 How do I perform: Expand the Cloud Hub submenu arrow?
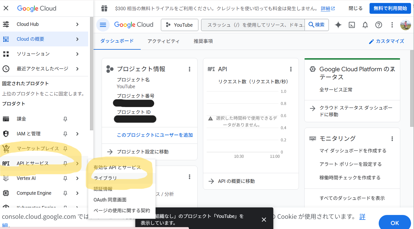[x=77, y=24]
